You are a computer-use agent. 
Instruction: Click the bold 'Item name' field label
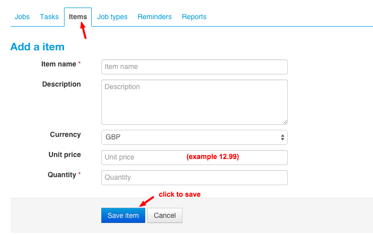(58, 64)
